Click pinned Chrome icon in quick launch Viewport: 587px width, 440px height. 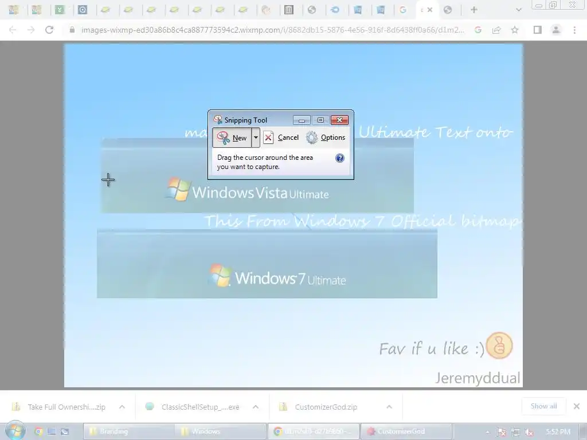[38, 432]
